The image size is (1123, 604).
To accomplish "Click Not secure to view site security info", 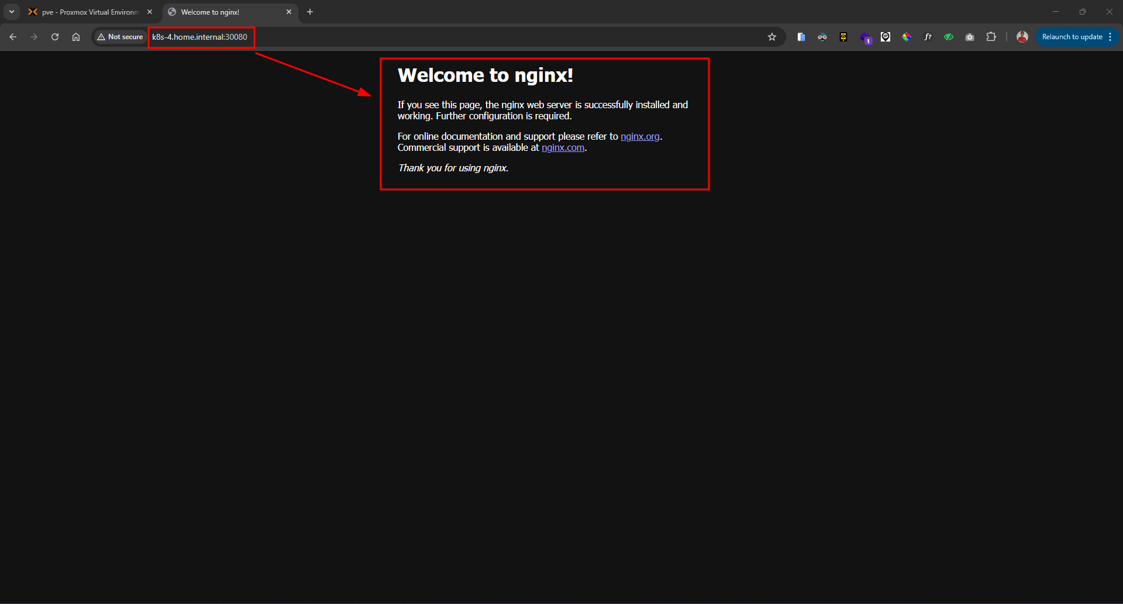I will point(119,36).
